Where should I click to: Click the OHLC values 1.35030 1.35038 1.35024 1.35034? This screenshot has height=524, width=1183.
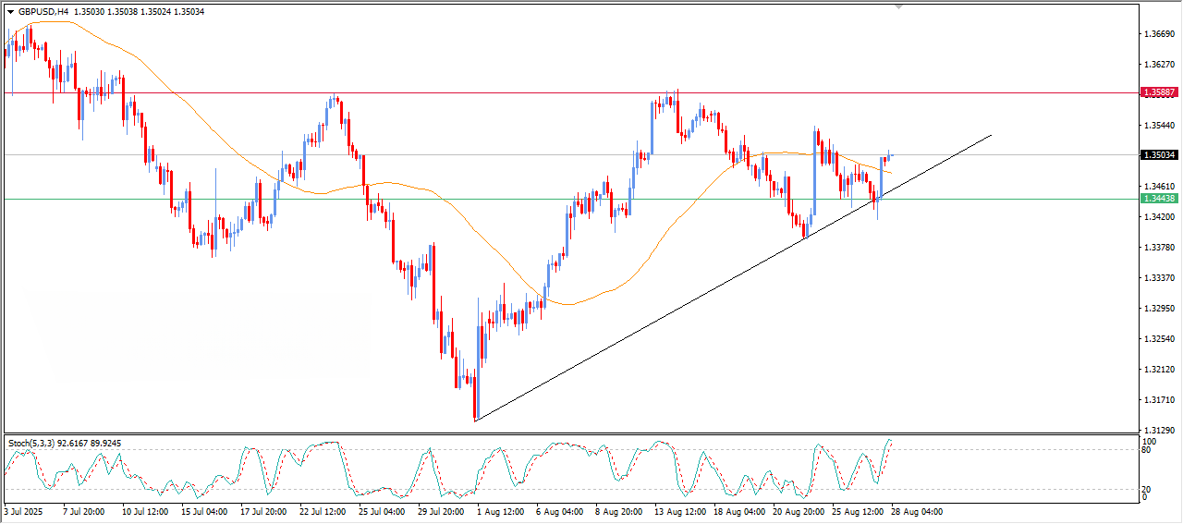coord(139,12)
